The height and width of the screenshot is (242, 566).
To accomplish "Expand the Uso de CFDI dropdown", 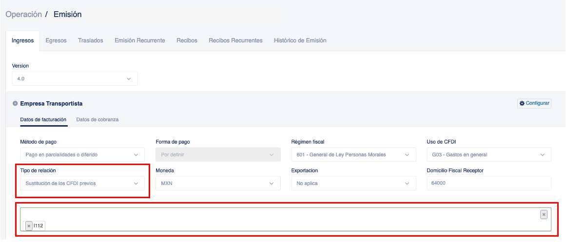I will point(489,154).
